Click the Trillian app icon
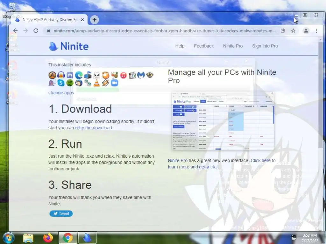Image resolution: width=326 pixels, height=244 pixels. click(88, 83)
